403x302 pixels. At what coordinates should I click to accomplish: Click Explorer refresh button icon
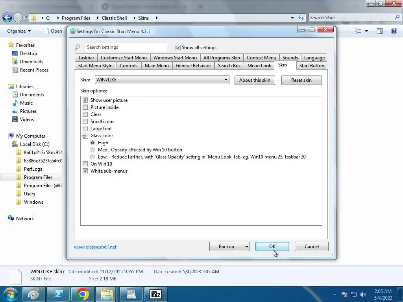(x=301, y=18)
